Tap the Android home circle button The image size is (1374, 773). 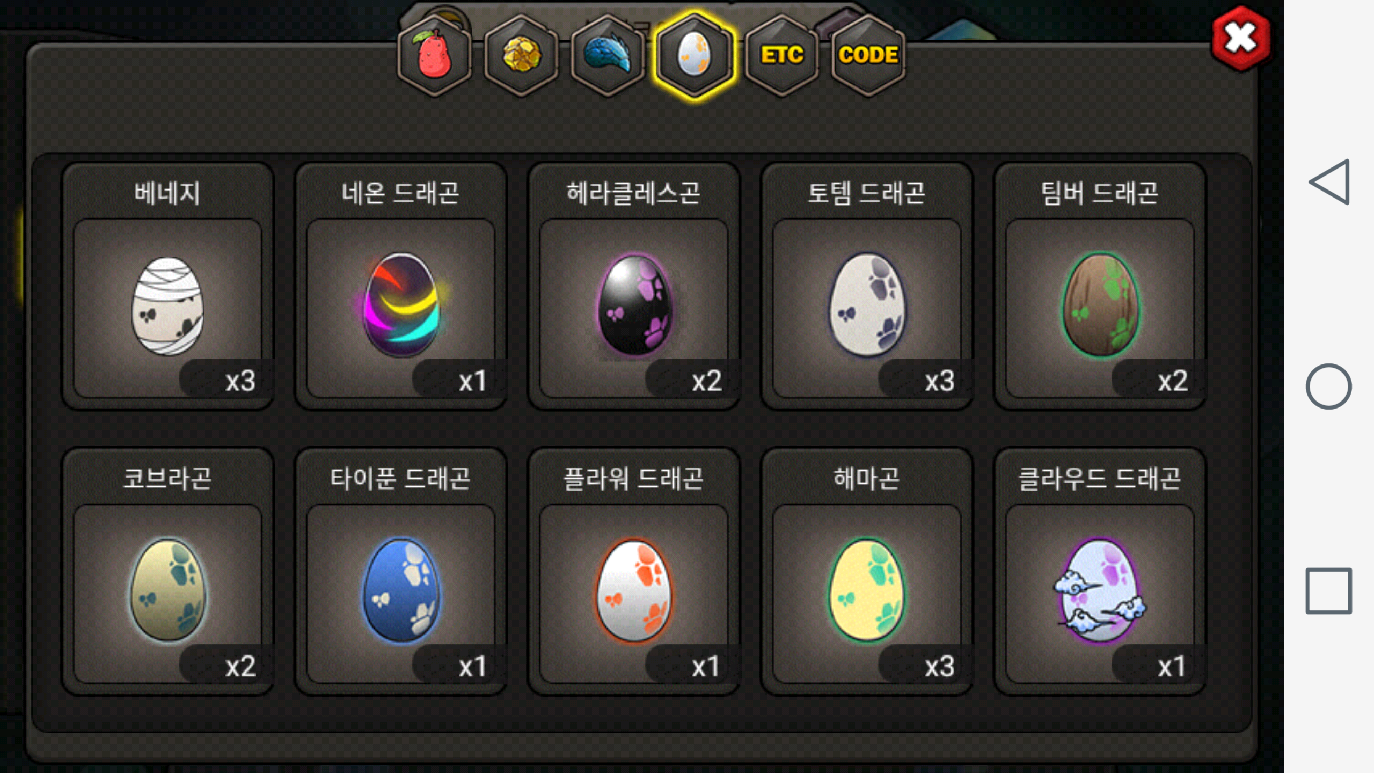click(x=1329, y=386)
